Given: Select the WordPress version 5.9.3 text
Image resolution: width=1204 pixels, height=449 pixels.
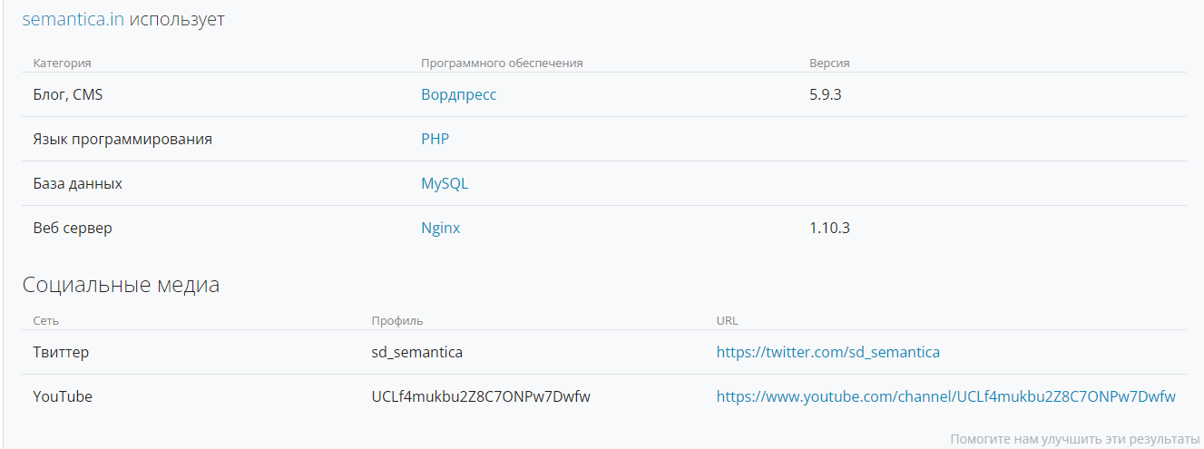Looking at the screenshot, I should [x=826, y=94].
